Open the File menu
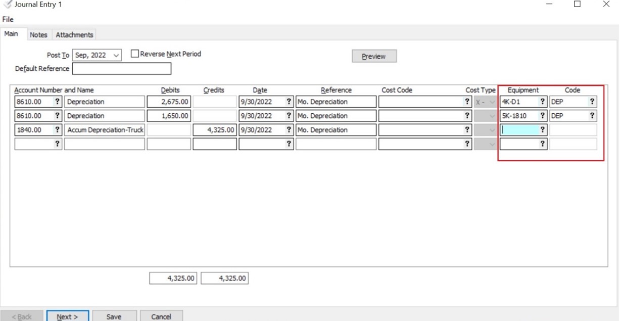Image resolution: width=621 pixels, height=321 pixels. 8,19
